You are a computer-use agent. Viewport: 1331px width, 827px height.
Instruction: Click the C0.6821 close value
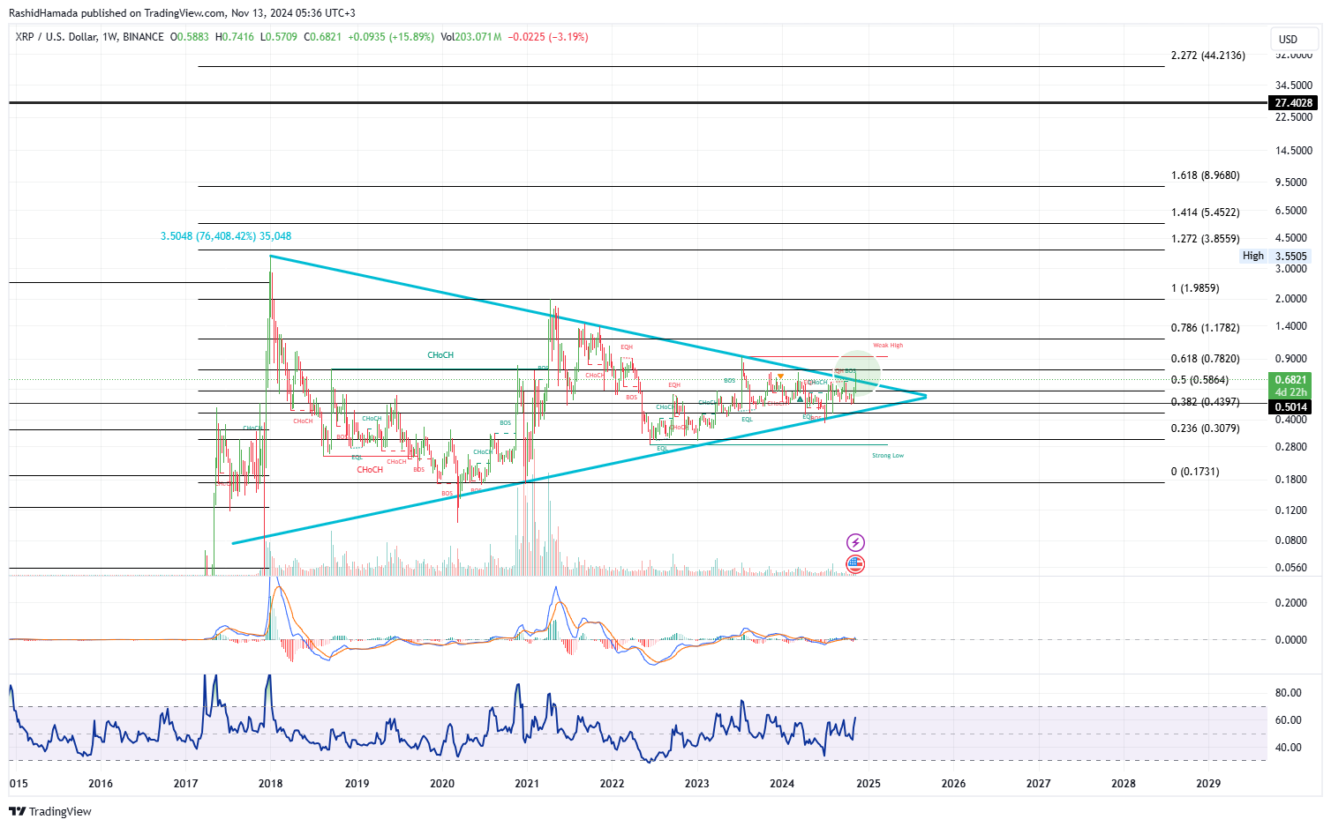pos(323,37)
